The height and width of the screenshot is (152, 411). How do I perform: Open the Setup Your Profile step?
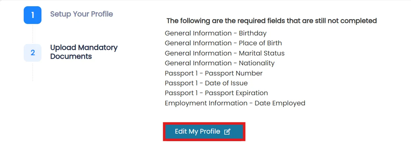coord(81,14)
